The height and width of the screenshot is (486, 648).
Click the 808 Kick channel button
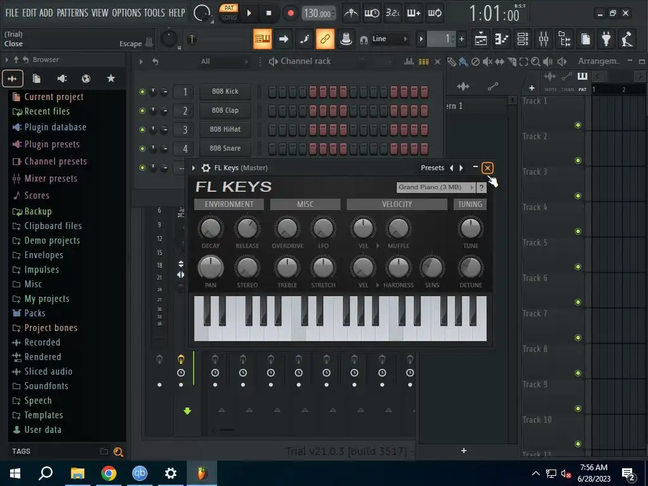225,91
